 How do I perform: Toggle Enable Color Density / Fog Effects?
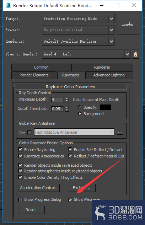[x=20, y=177]
